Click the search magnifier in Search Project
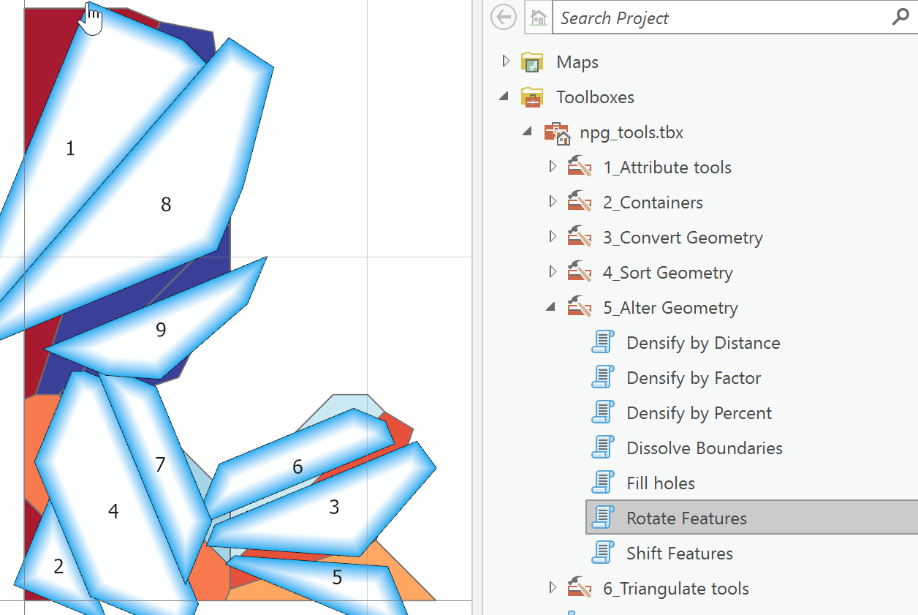The height and width of the screenshot is (615, 918). (900, 18)
